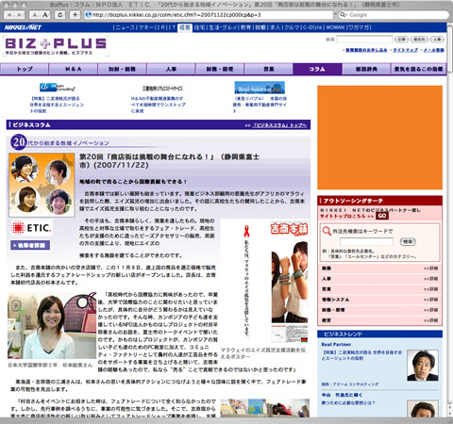Switch to the M&A tab
This screenshot has width=453, height=424.
(x=74, y=69)
